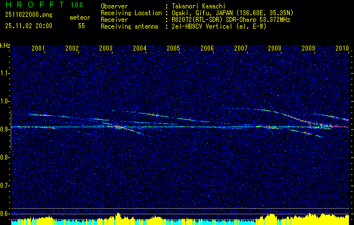Click the 2008 time axis marker
The width and height of the screenshot is (354, 225).
275,48
